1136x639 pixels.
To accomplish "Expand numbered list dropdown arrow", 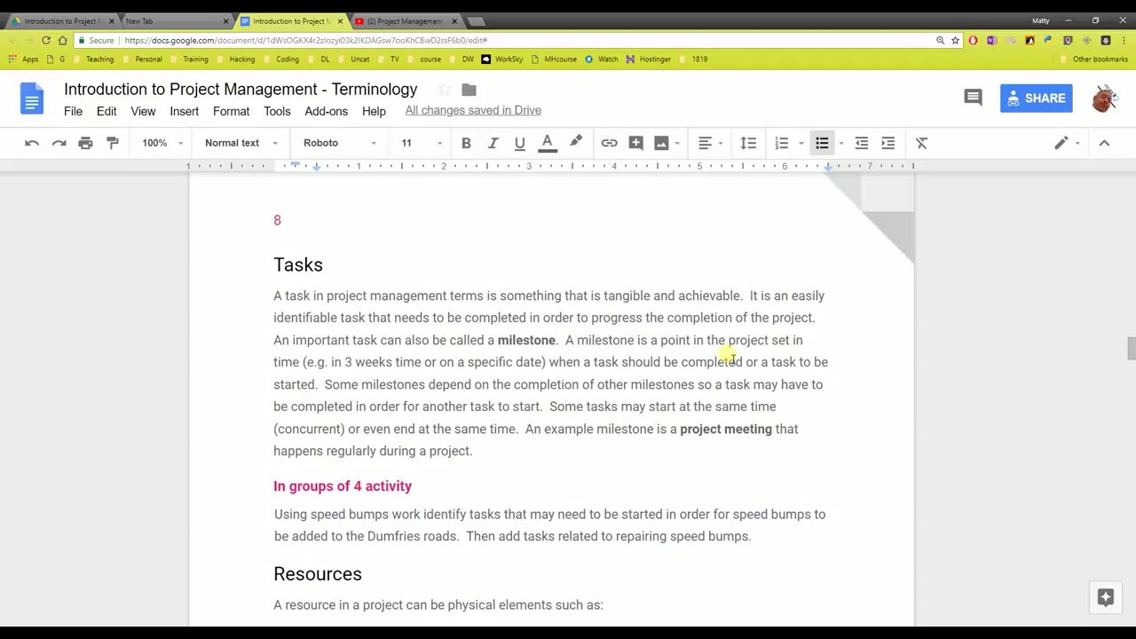I will coord(801,143).
